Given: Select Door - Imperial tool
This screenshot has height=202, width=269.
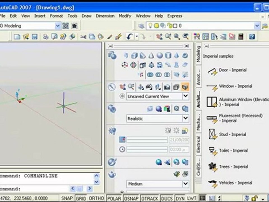Looking at the screenshot, I should [227, 71].
